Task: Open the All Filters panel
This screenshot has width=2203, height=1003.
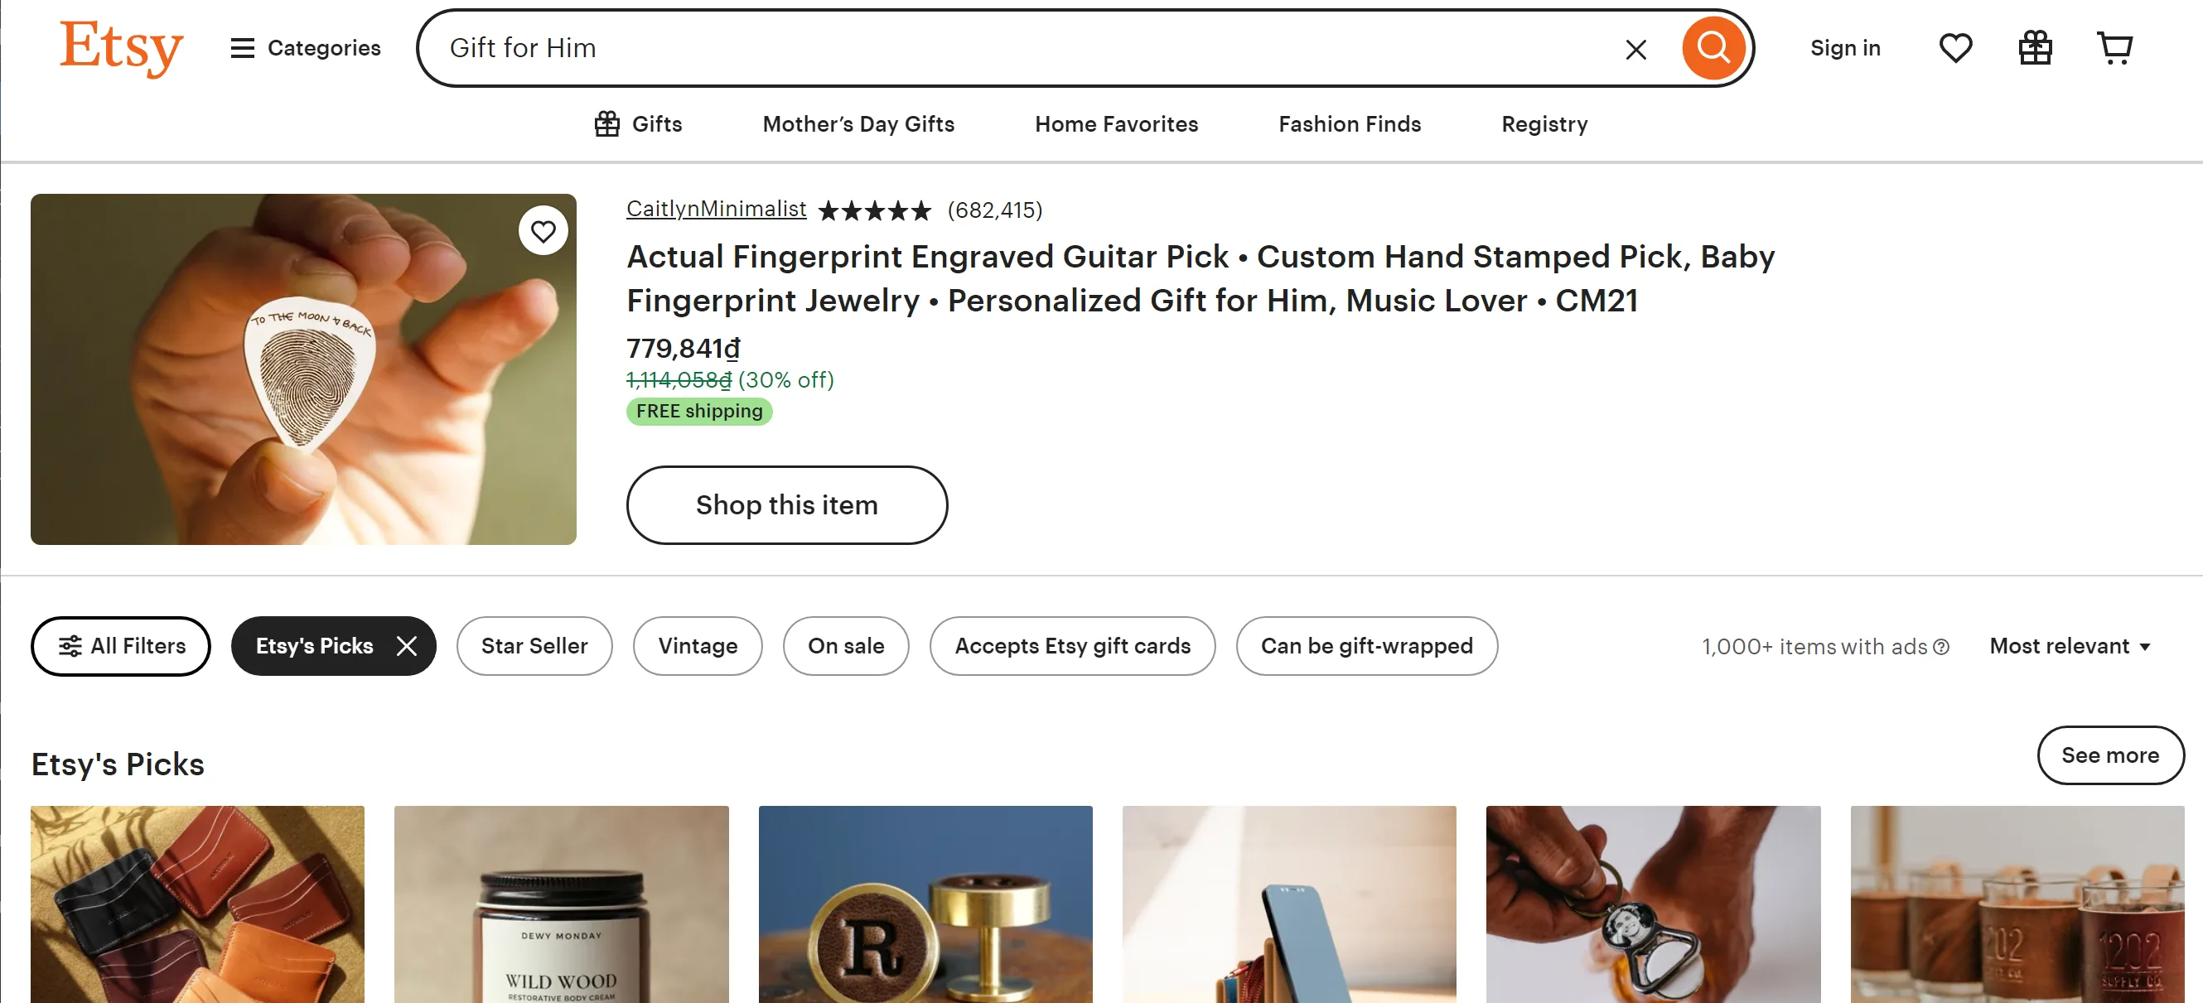Action: pos(121,646)
